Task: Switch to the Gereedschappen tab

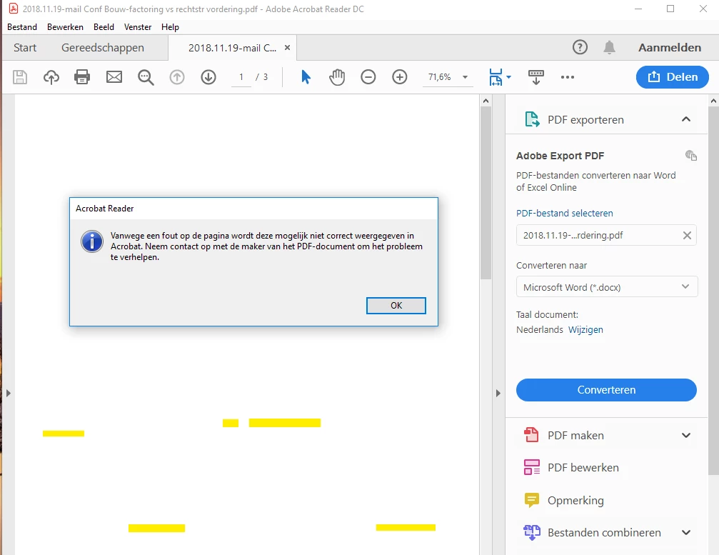Action: [103, 48]
